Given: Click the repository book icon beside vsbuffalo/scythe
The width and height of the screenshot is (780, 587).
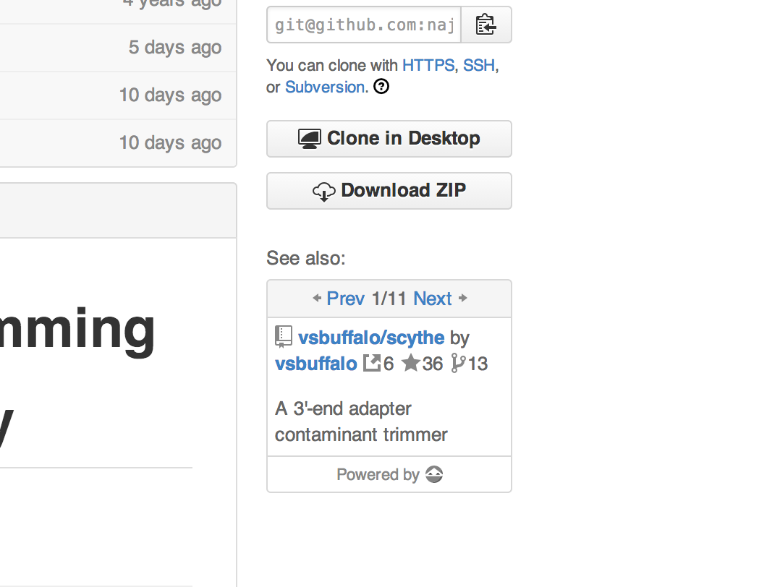Looking at the screenshot, I should (284, 338).
